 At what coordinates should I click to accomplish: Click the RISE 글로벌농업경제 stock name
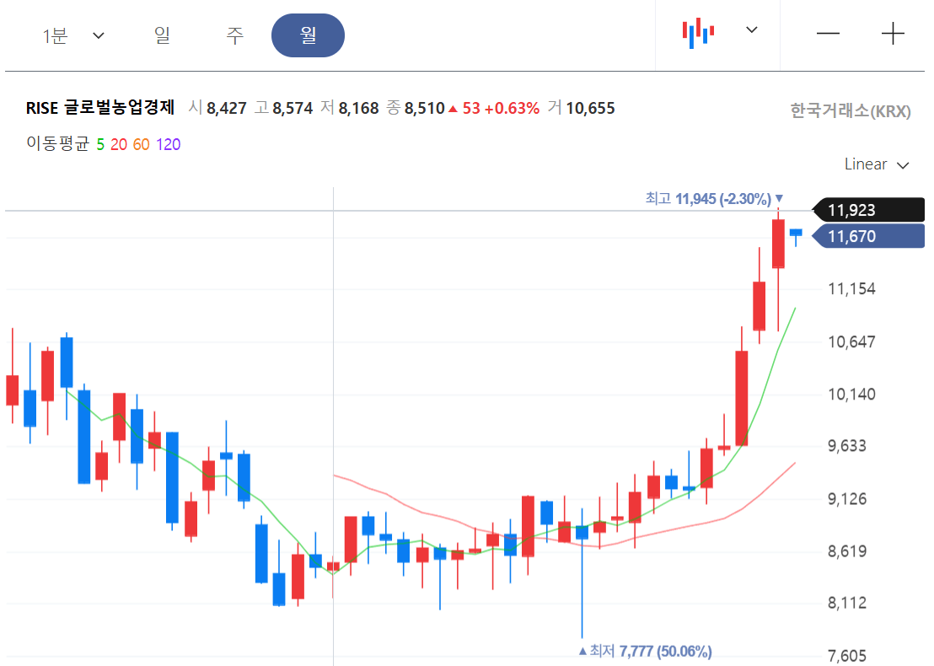point(100,108)
